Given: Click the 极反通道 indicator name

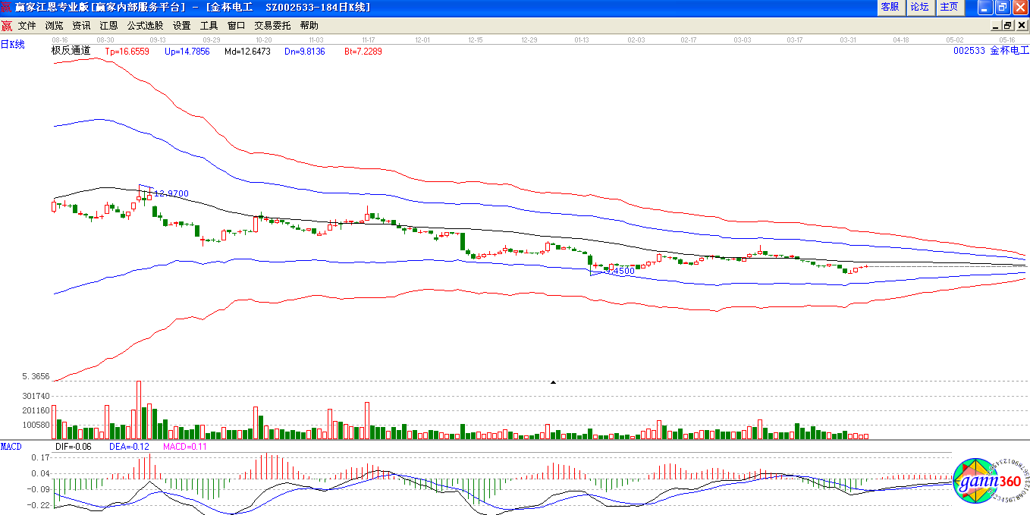Looking at the screenshot, I should (71, 51).
